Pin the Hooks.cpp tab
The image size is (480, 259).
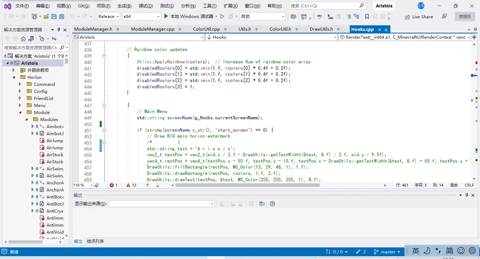pyautogui.click(x=380, y=30)
